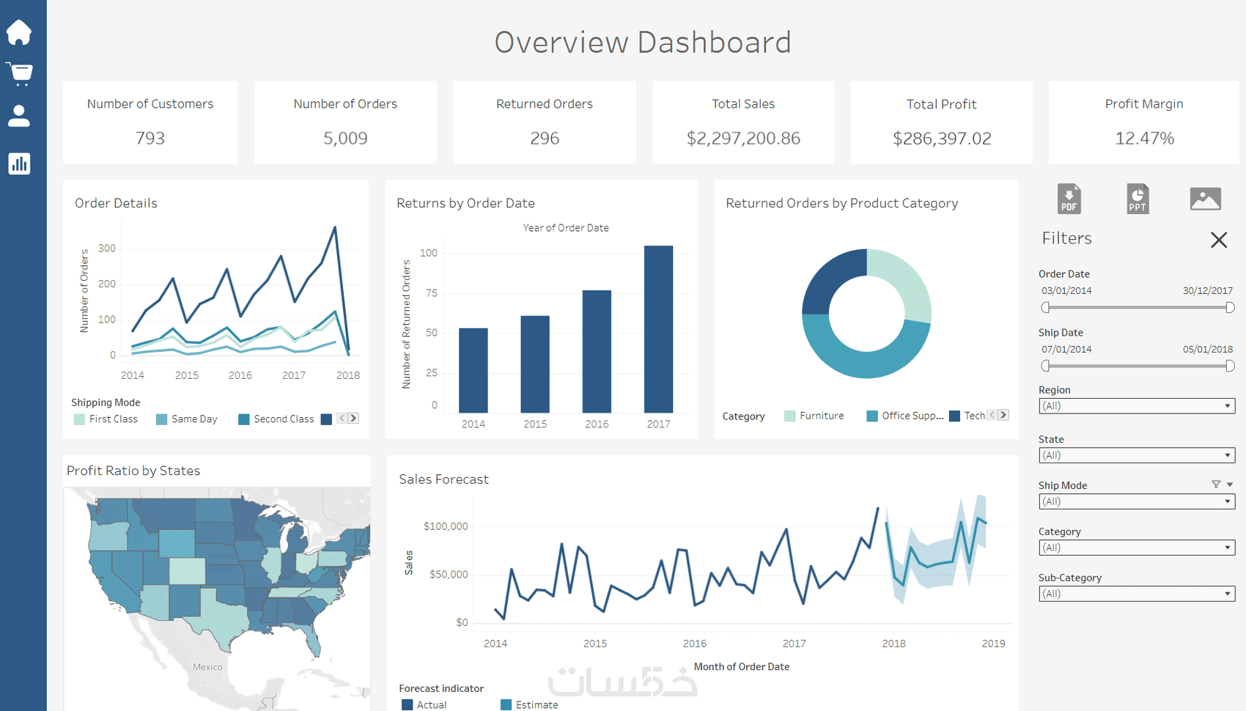Open the bar chart analytics page
Screen dimensions: 1246x711
[x=19, y=163]
